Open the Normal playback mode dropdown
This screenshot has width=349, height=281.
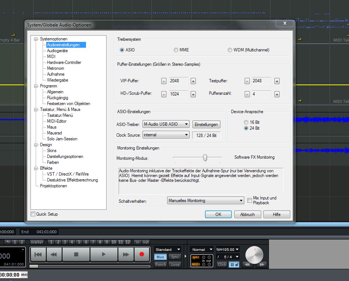pyautogui.click(x=201, y=249)
